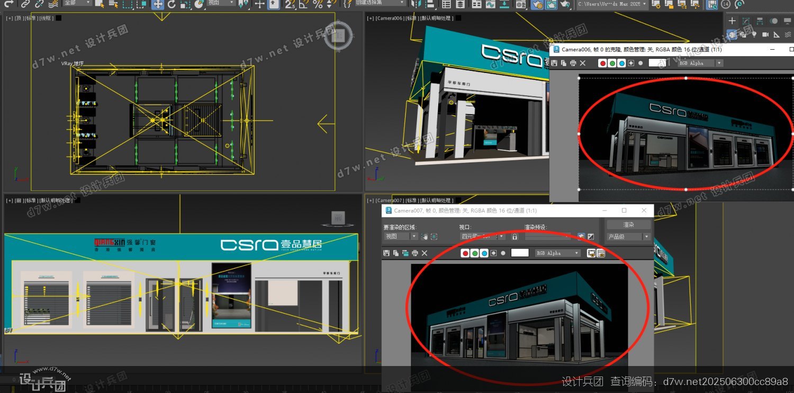Activate the Select and Rotate tool
The width and height of the screenshot is (794, 393).
point(172,4)
